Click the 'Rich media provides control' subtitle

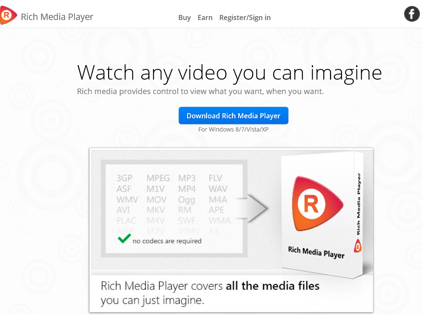pyautogui.click(x=200, y=92)
